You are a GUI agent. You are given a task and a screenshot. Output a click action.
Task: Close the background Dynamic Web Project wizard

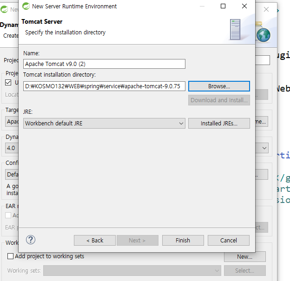266,9
